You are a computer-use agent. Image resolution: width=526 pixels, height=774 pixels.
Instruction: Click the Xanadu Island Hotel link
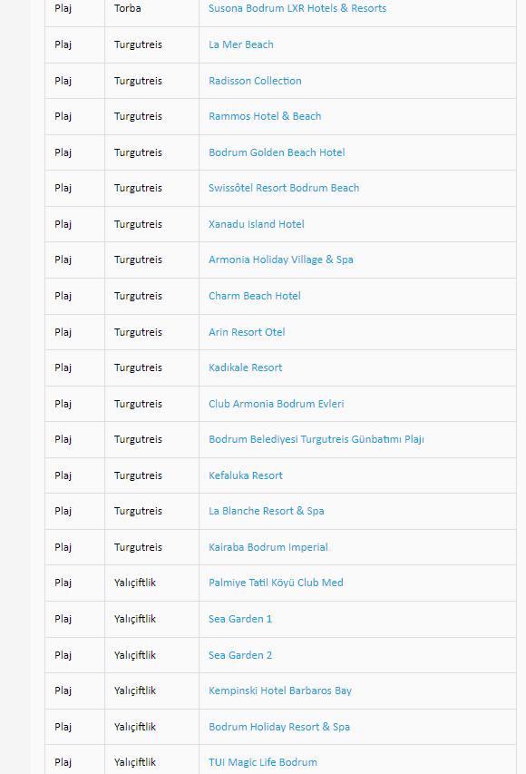[x=256, y=224]
